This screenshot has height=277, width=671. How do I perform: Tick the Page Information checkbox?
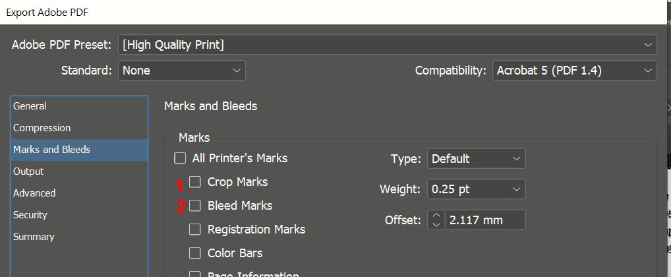click(x=195, y=274)
